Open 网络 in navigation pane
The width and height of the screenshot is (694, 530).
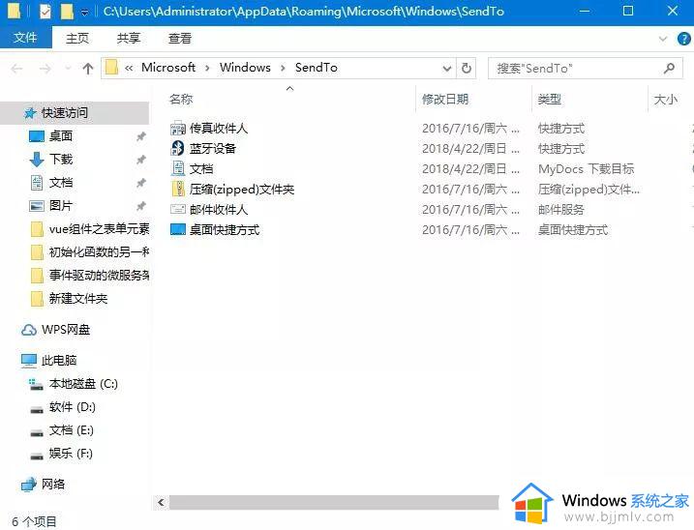pos(53,484)
